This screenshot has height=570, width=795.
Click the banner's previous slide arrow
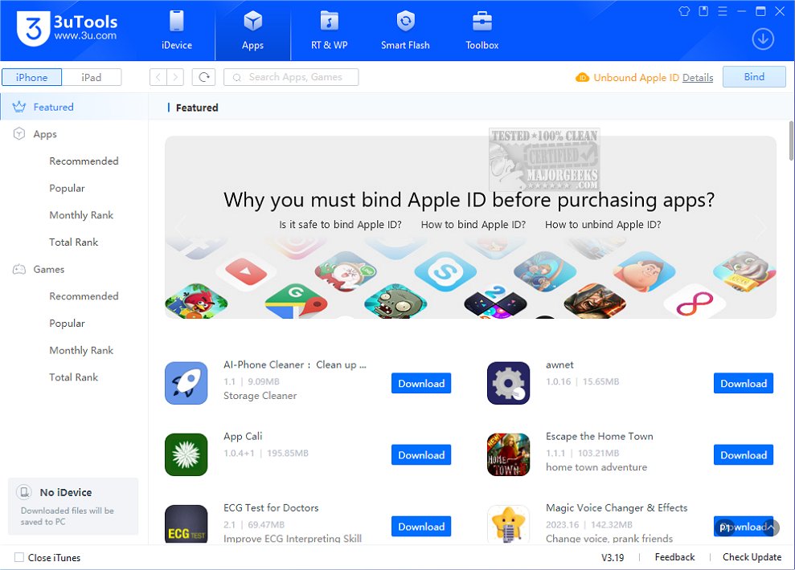click(x=180, y=227)
